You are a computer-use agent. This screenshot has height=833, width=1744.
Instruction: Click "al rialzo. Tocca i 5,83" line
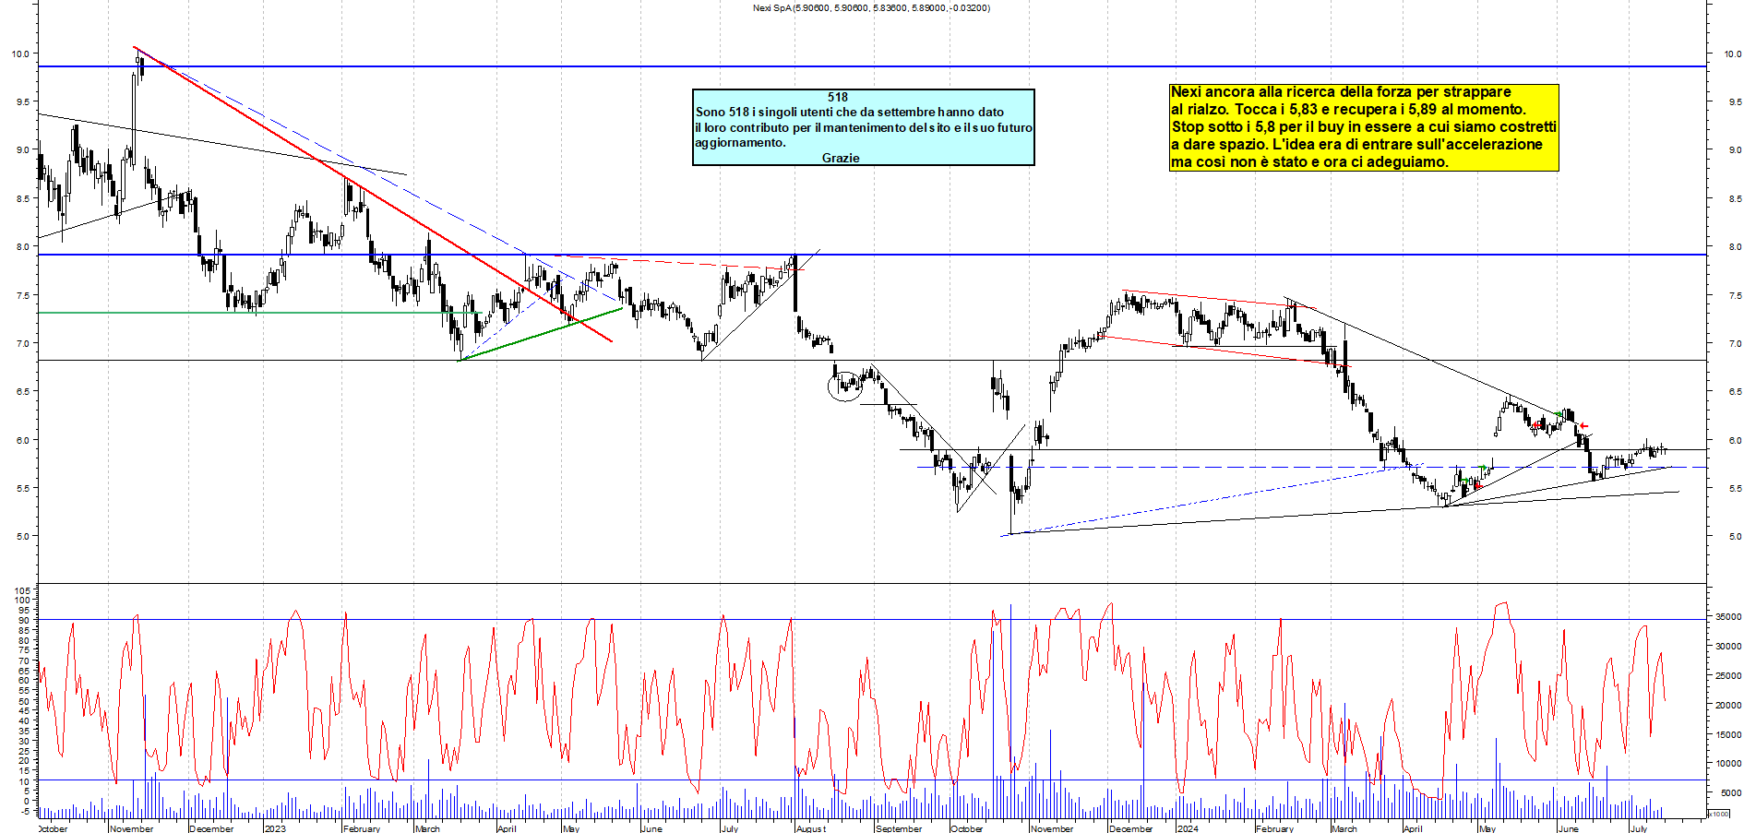click(x=1348, y=110)
